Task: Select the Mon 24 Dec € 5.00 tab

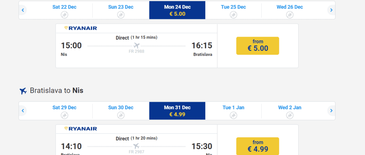Action: (x=177, y=10)
